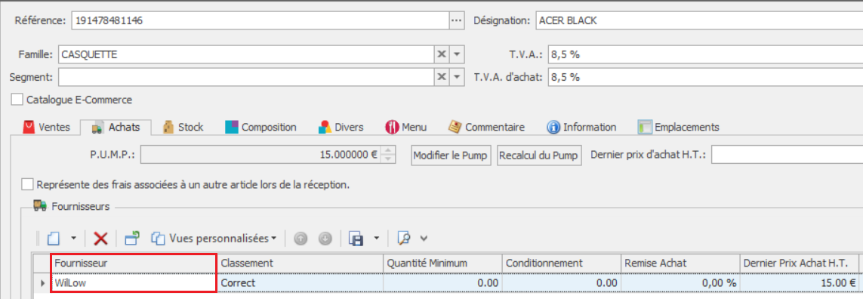Toggle Catalogue E-Commerce checkbox

pos(17,100)
